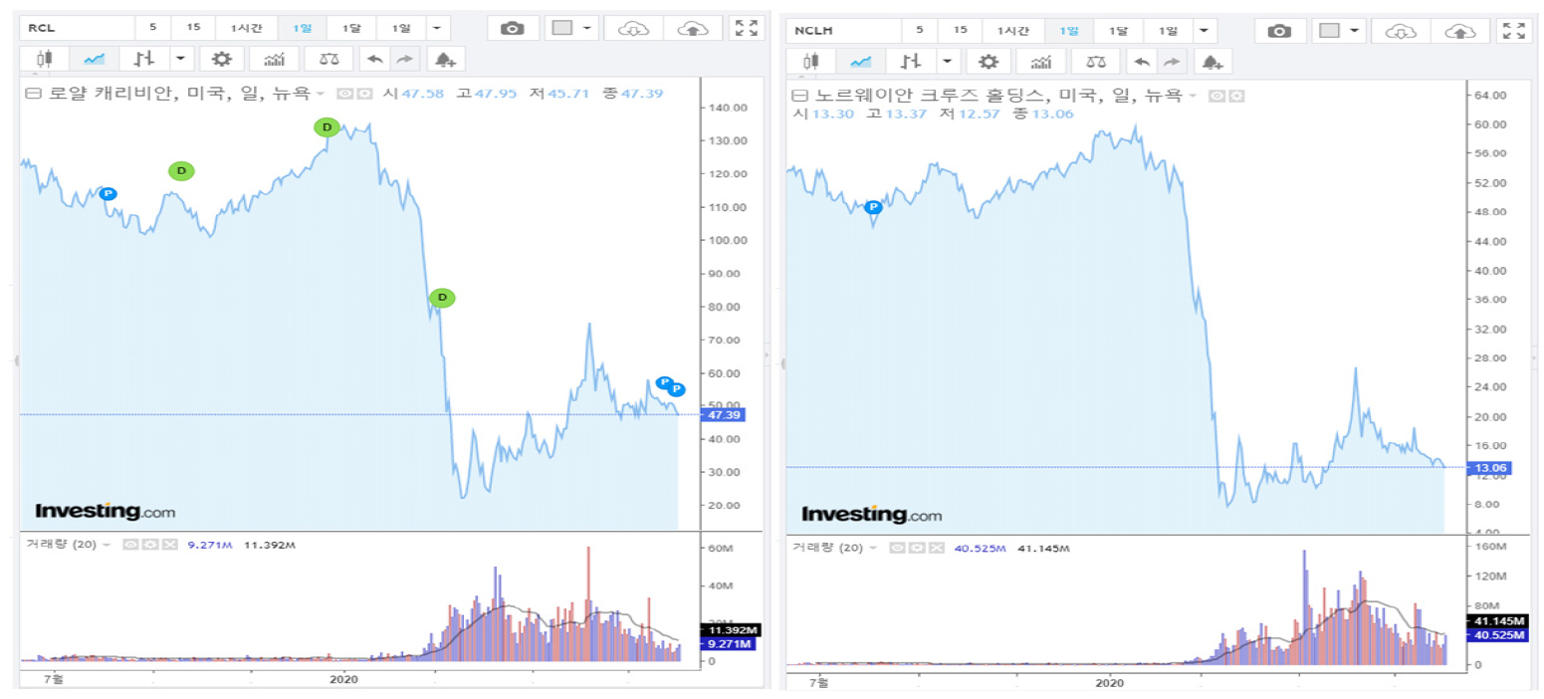Enter fullscreen mode on the NCLH chart

tap(1514, 31)
